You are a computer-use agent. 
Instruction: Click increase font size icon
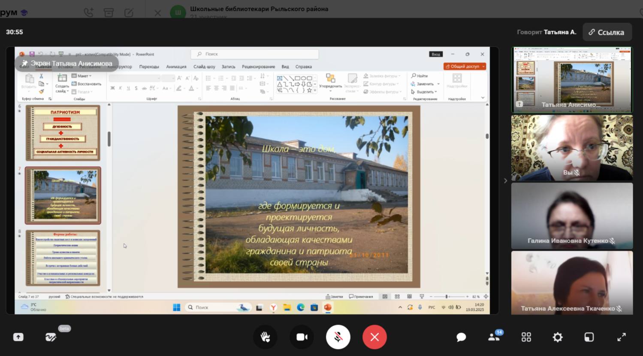click(180, 78)
